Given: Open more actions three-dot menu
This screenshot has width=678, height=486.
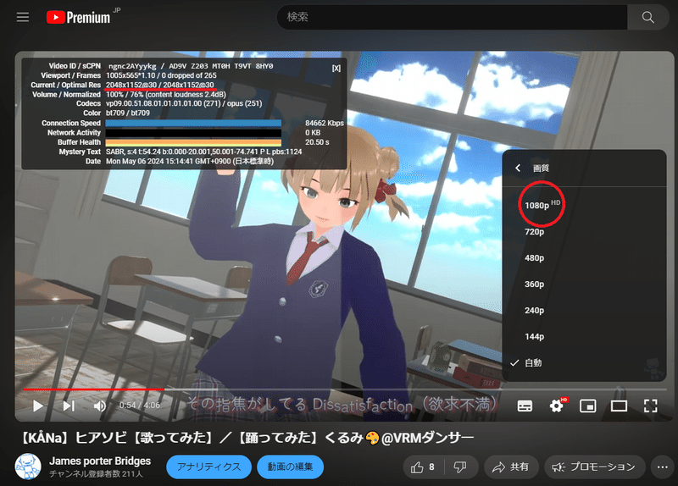Looking at the screenshot, I should coord(662,467).
